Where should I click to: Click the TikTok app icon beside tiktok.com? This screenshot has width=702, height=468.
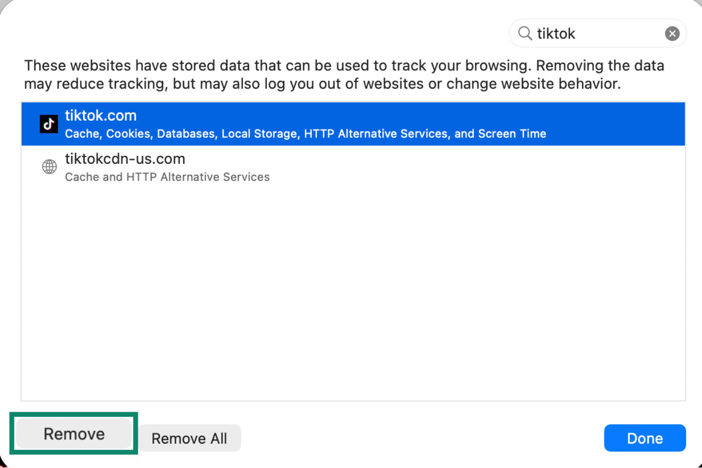pyautogui.click(x=48, y=123)
